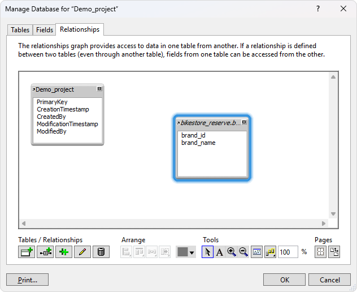This screenshot has width=357, height=292.
Task: Click the trash Delete selected objects icon
Action: [101, 252]
